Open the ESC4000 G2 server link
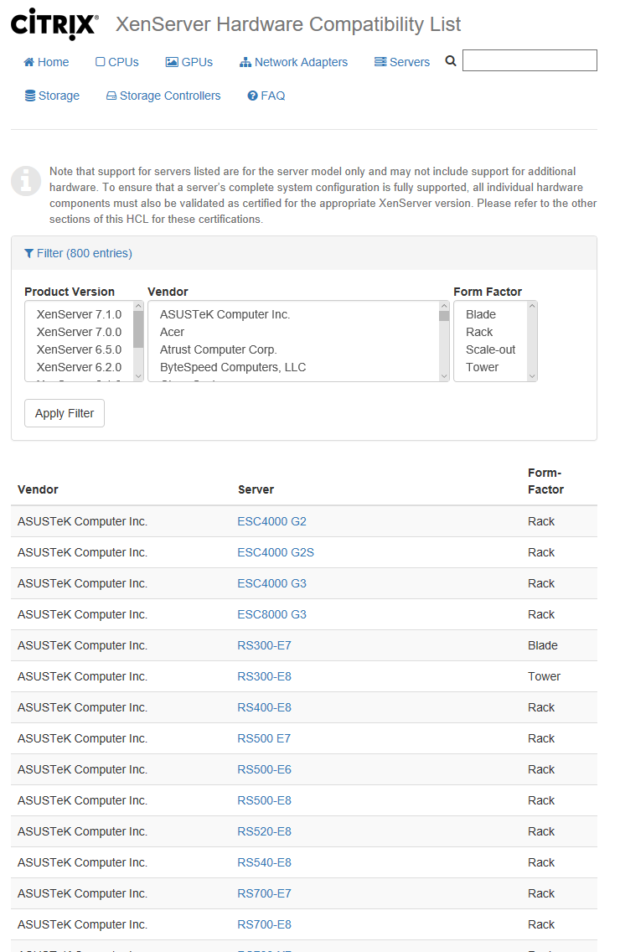Image resolution: width=620 pixels, height=952 pixels. click(x=271, y=521)
